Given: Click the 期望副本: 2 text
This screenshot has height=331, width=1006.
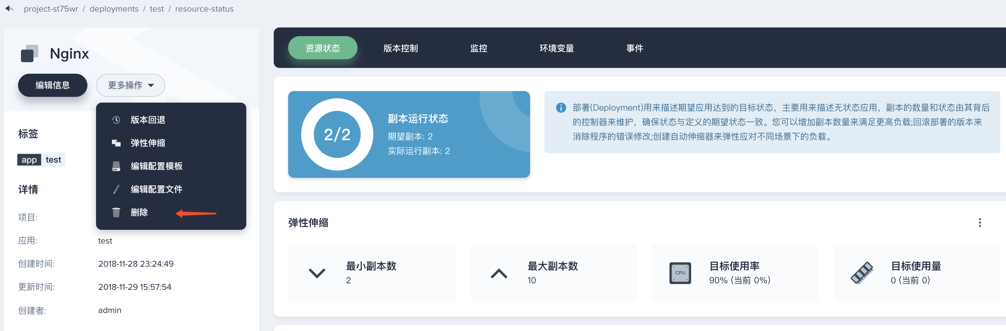Looking at the screenshot, I should (410, 136).
